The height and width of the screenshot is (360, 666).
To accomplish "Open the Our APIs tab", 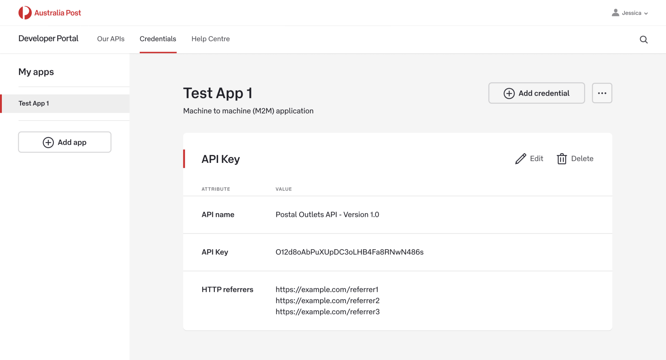I will [111, 39].
